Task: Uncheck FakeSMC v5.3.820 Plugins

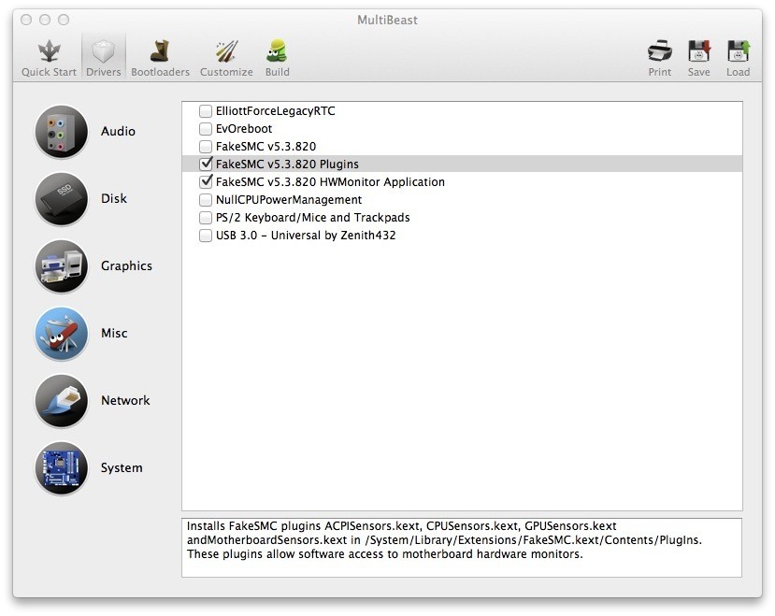Action: [x=206, y=164]
